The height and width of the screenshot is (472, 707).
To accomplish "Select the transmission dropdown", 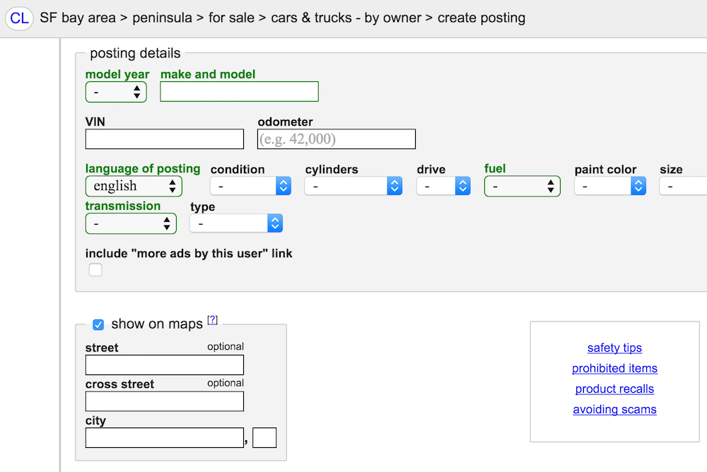I will click(131, 223).
